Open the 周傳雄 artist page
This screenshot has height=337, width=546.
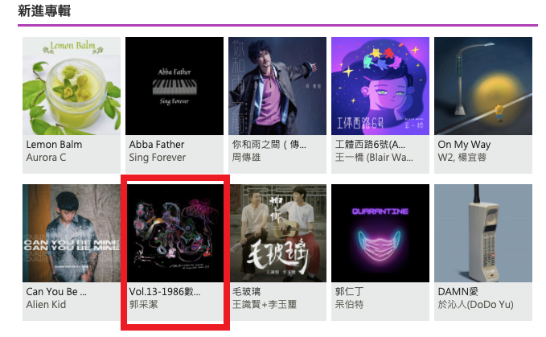tap(246, 158)
